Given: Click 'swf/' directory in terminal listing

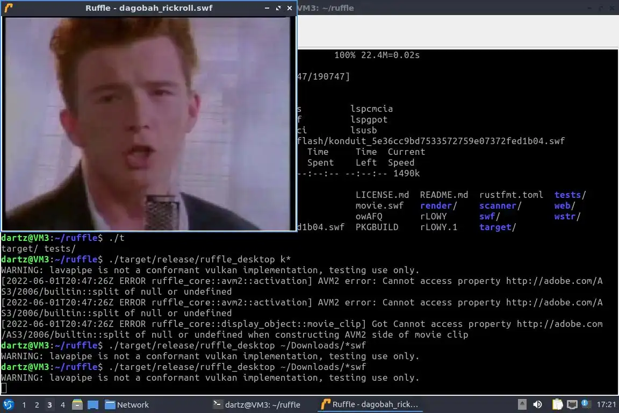Looking at the screenshot, I should click(490, 216).
